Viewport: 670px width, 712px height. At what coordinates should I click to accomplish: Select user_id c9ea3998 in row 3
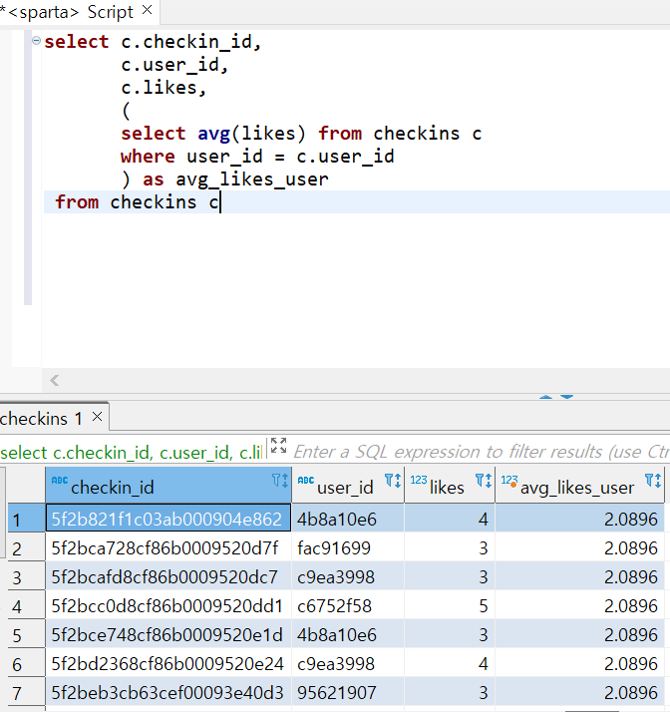348,576
